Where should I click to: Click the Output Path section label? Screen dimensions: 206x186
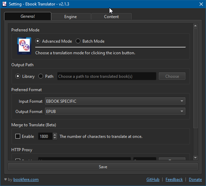(x=23, y=65)
